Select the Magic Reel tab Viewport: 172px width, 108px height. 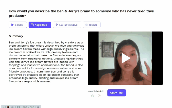click(x=40, y=25)
